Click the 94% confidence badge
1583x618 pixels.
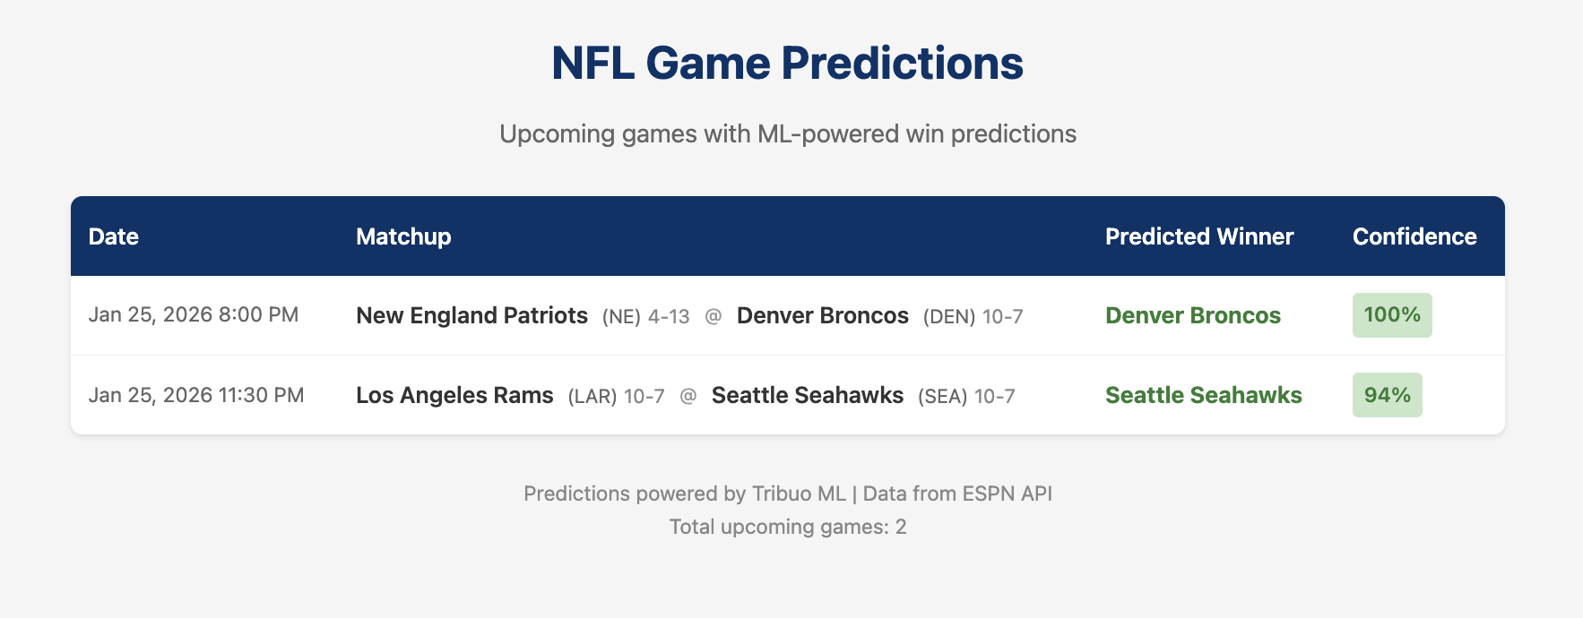tap(1387, 394)
